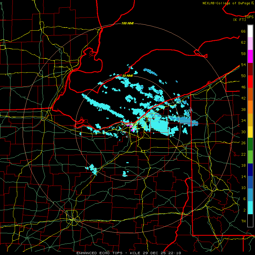The height and width of the screenshot is (255, 255).
Task: Click the "58" scale label
Action: (243, 54)
